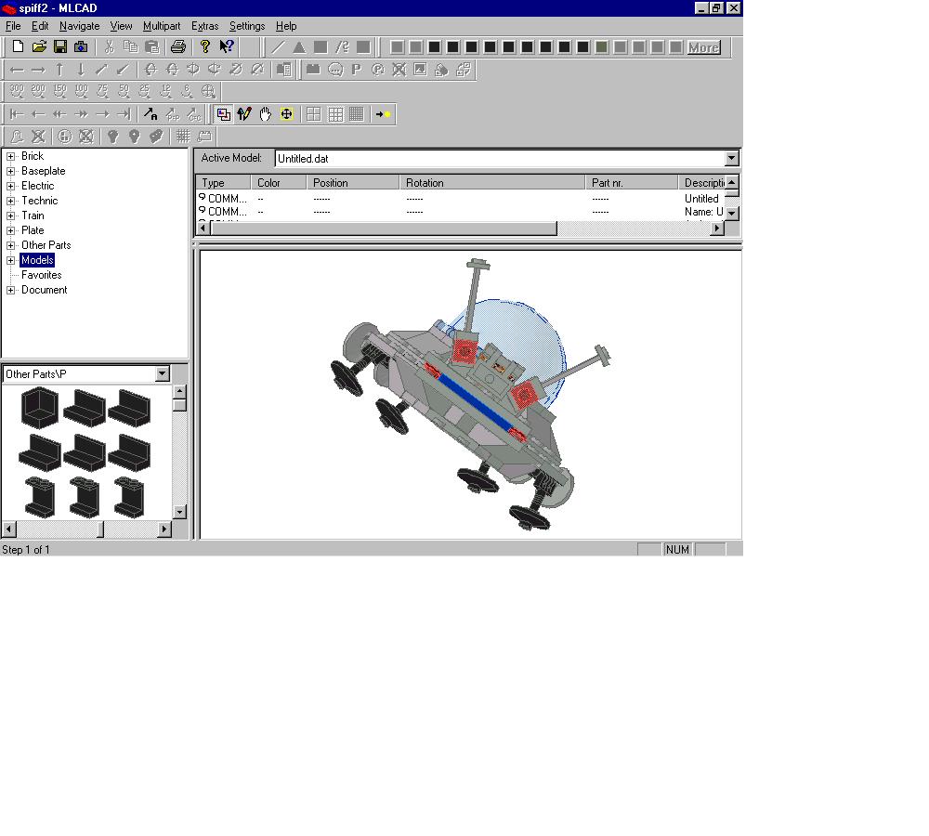Viewport: 929px width, 836px height.
Task: Jump to the last step icon
Action: 124,113
